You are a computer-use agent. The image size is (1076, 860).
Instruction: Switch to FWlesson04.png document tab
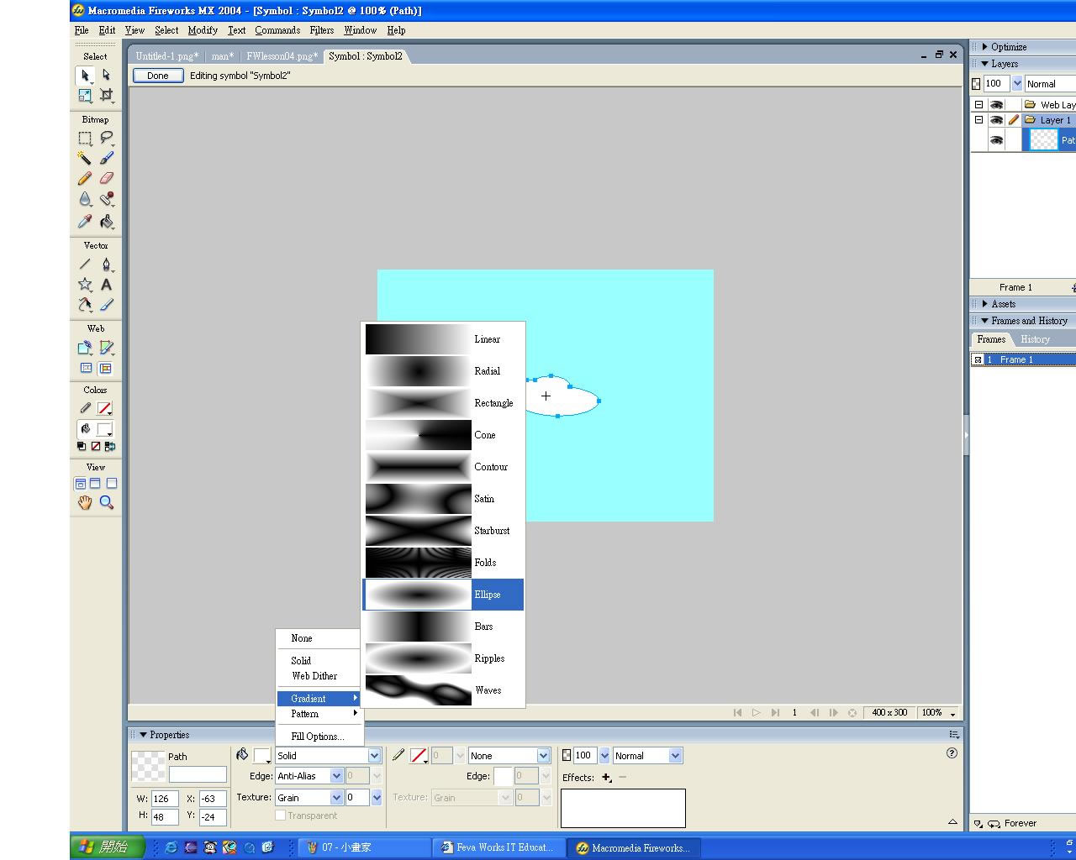pyautogui.click(x=282, y=56)
